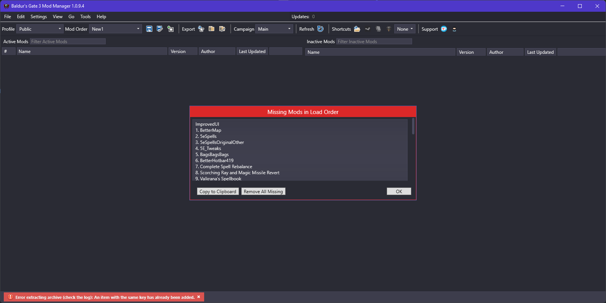The width and height of the screenshot is (606, 303).
Task: Sort active mods by Name column
Action: point(92,51)
